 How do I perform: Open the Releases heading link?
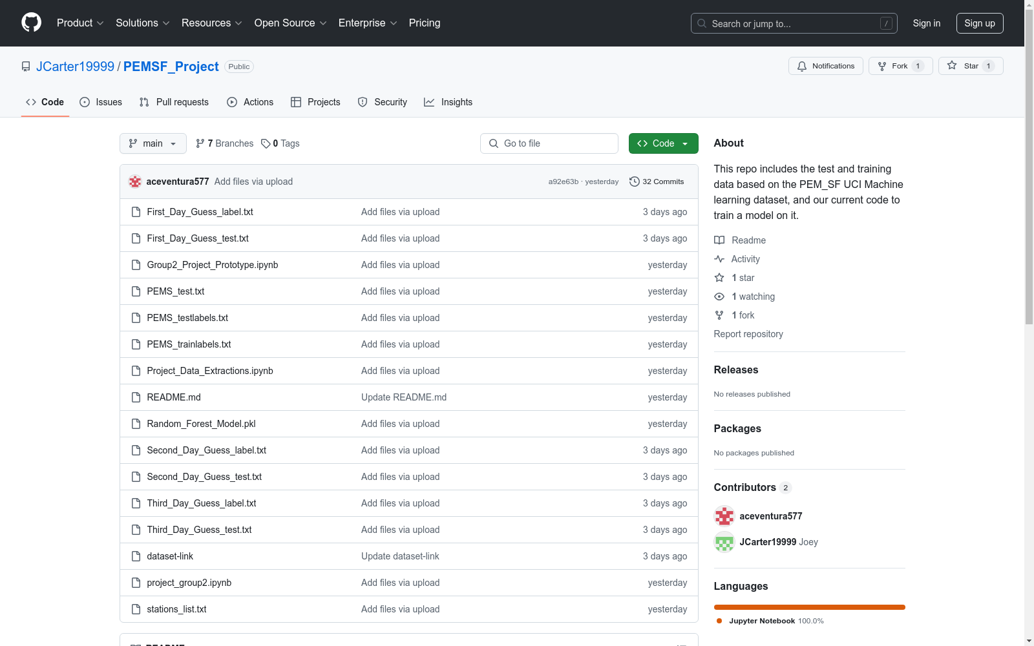pos(736,370)
